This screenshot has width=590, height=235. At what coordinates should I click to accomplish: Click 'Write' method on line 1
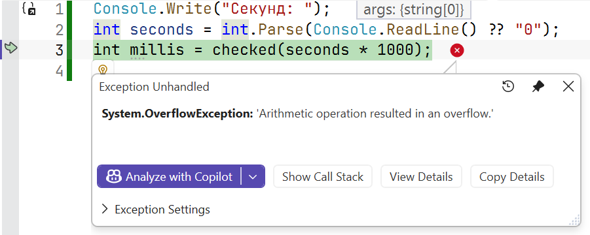[189, 9]
